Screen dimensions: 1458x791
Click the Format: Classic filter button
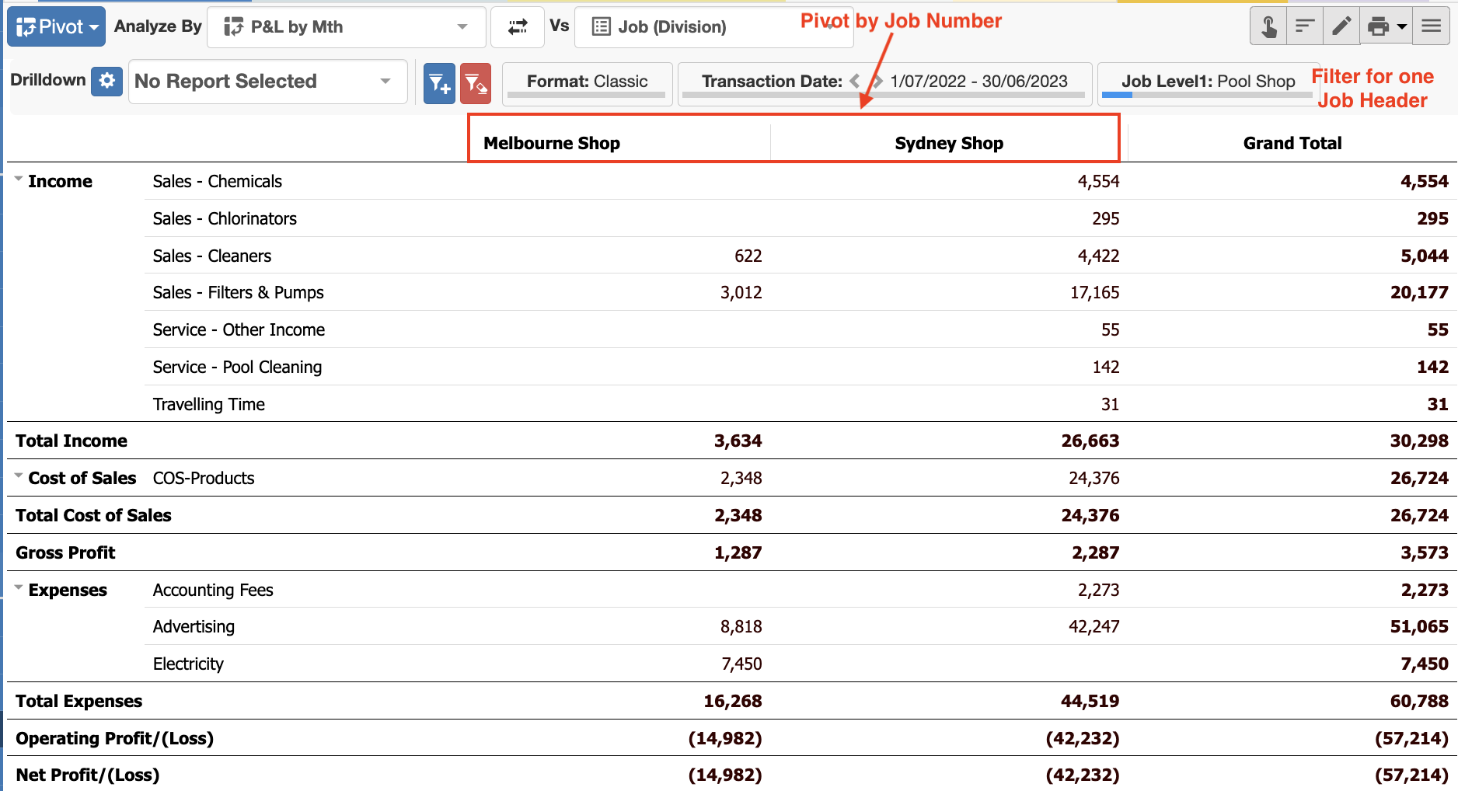click(x=588, y=83)
